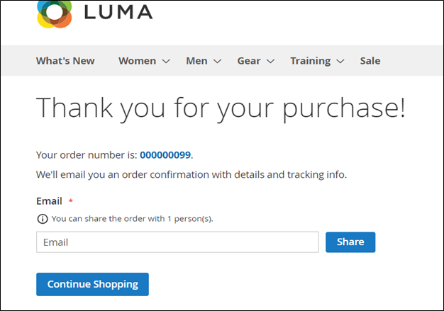
Task: Focus the Email input field
Action: pyautogui.click(x=177, y=242)
